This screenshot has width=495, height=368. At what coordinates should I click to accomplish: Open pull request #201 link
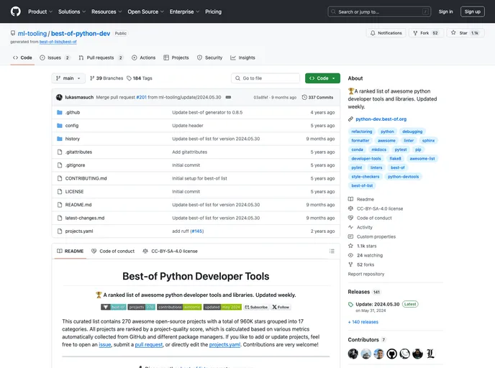click(142, 97)
